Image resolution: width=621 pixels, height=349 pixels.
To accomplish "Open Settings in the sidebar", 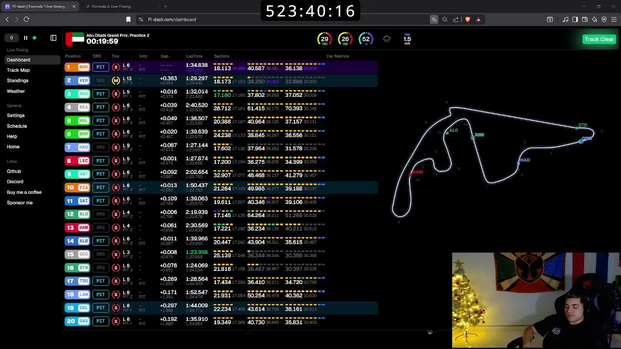I will 16,115.
